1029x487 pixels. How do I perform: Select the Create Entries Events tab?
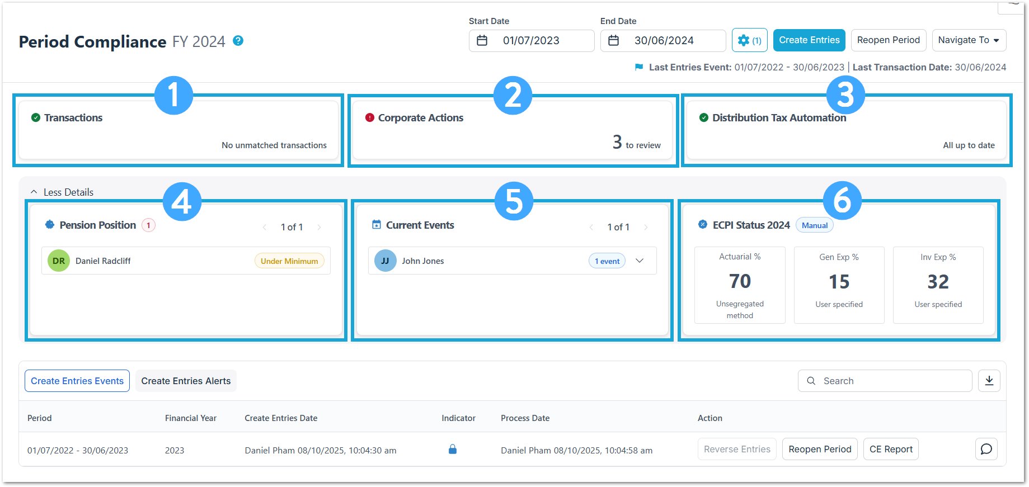[77, 381]
